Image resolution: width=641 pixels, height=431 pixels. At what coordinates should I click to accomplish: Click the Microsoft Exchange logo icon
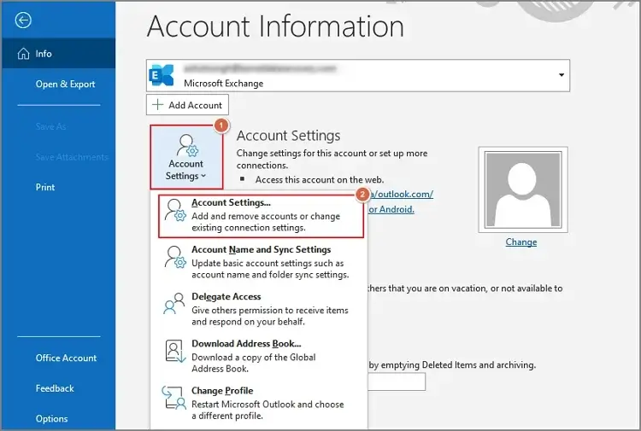point(162,75)
